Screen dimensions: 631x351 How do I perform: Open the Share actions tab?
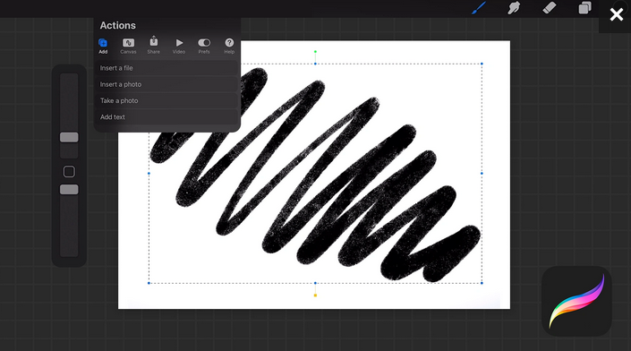tap(154, 45)
